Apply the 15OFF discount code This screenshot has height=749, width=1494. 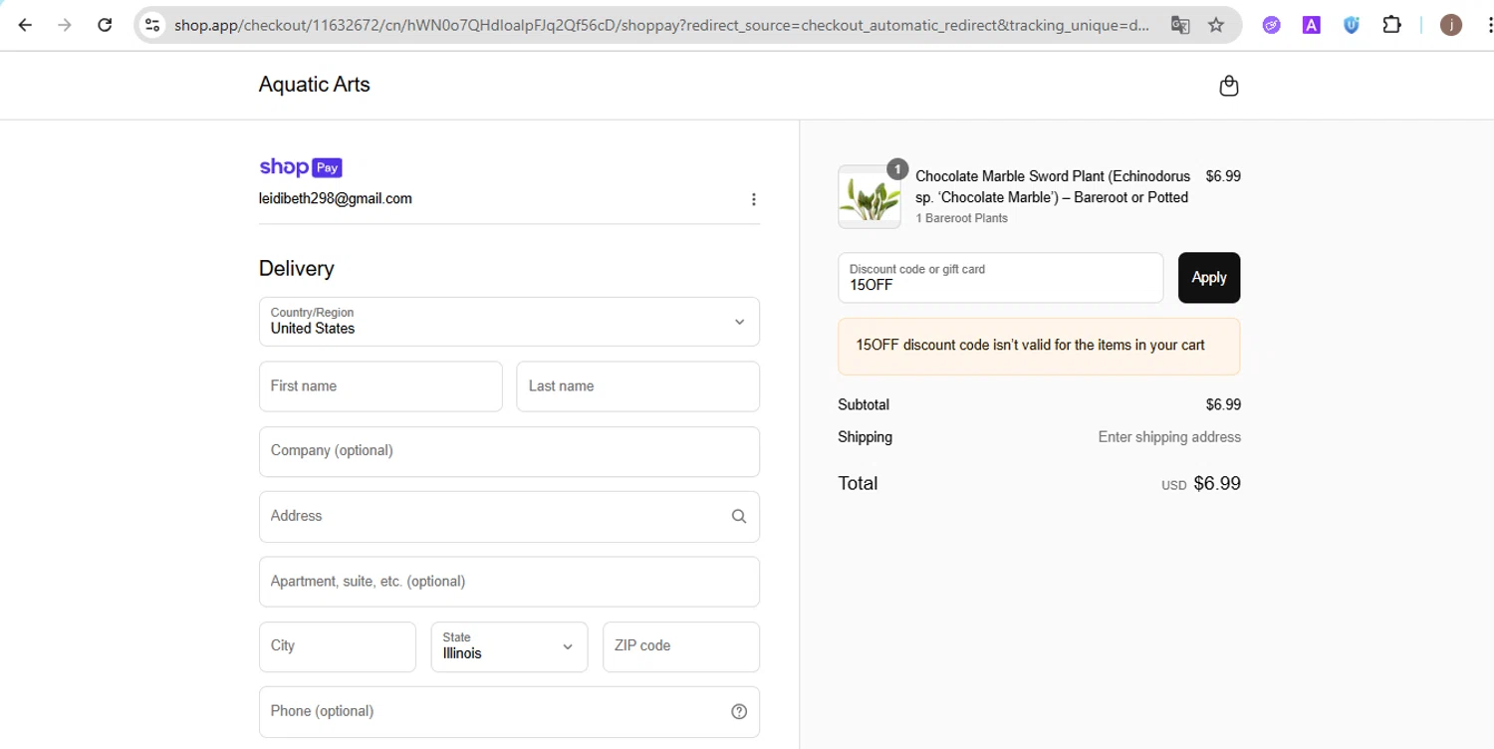point(1209,278)
